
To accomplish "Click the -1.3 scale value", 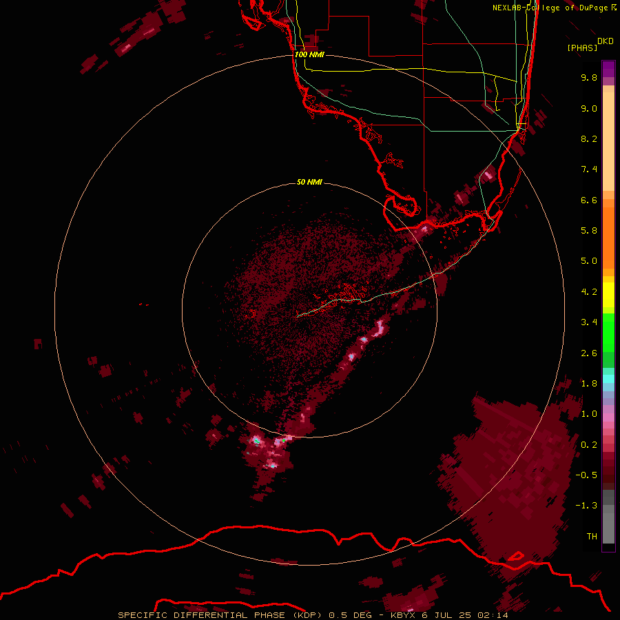I will coord(586,506).
